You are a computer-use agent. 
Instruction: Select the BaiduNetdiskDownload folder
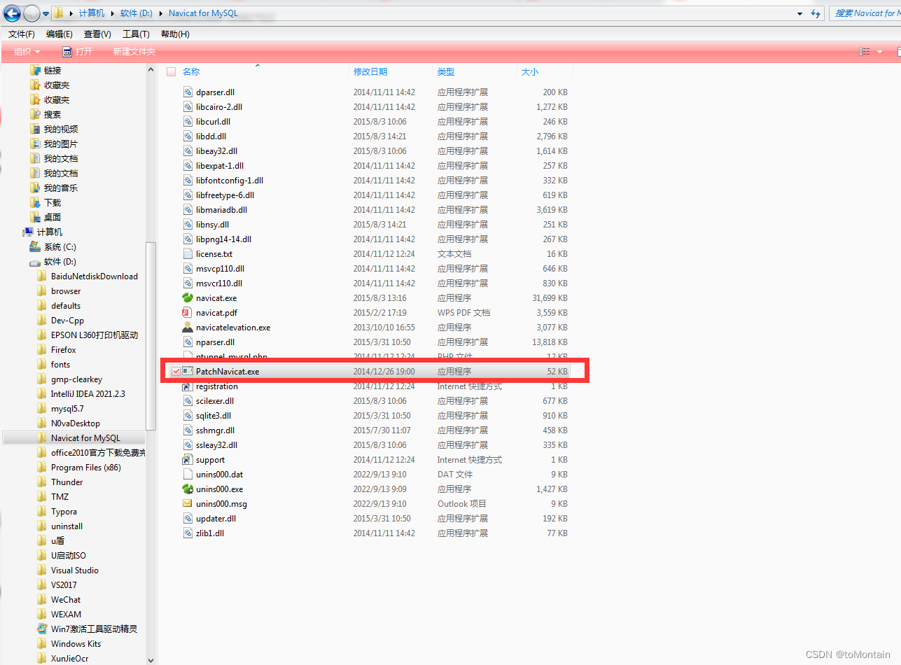coord(95,276)
